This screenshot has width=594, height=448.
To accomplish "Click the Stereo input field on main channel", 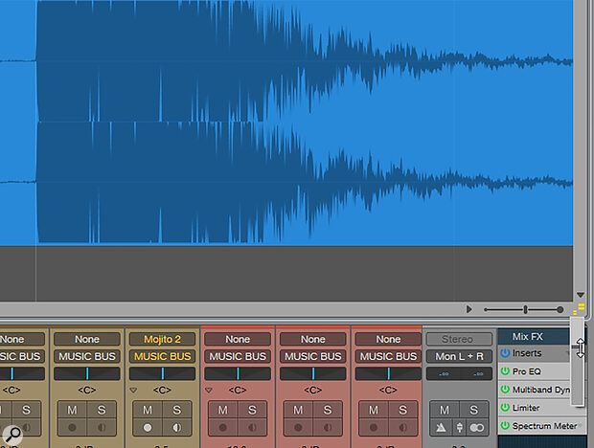I will click(459, 339).
